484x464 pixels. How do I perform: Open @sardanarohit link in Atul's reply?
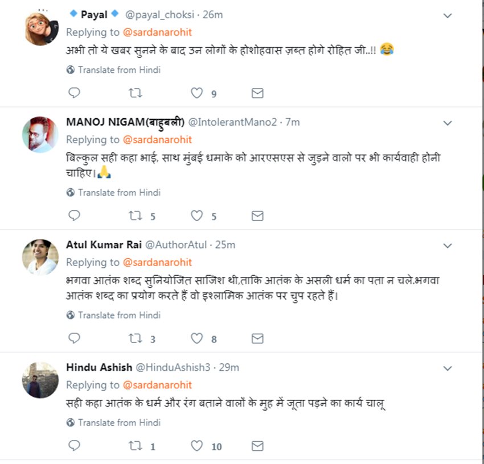[158, 262]
